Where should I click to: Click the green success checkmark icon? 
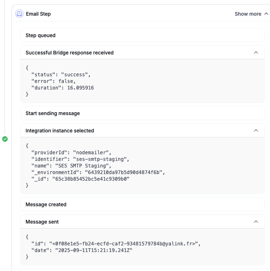[x=5, y=139]
